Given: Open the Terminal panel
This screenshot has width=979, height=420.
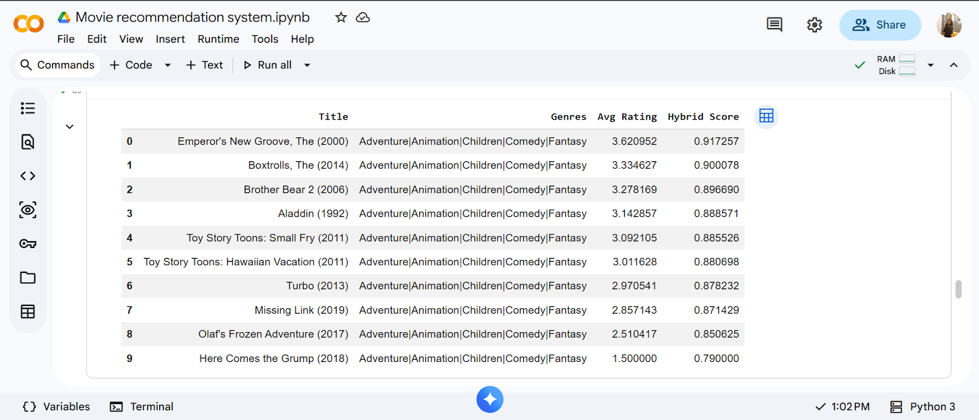Looking at the screenshot, I should [141, 407].
